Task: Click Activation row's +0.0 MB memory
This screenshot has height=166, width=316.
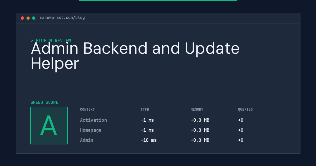Action: [x=200, y=120]
